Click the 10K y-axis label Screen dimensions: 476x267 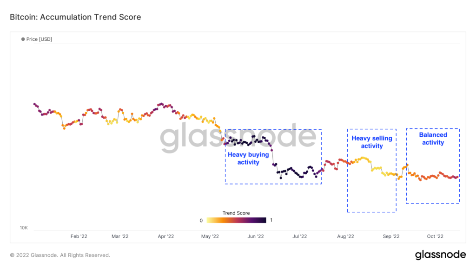[x=23, y=228]
